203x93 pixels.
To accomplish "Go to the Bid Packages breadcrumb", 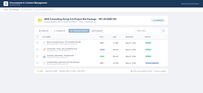I will 14,10.
